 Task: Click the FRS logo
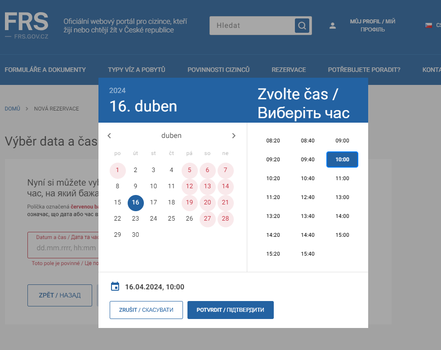tap(27, 25)
